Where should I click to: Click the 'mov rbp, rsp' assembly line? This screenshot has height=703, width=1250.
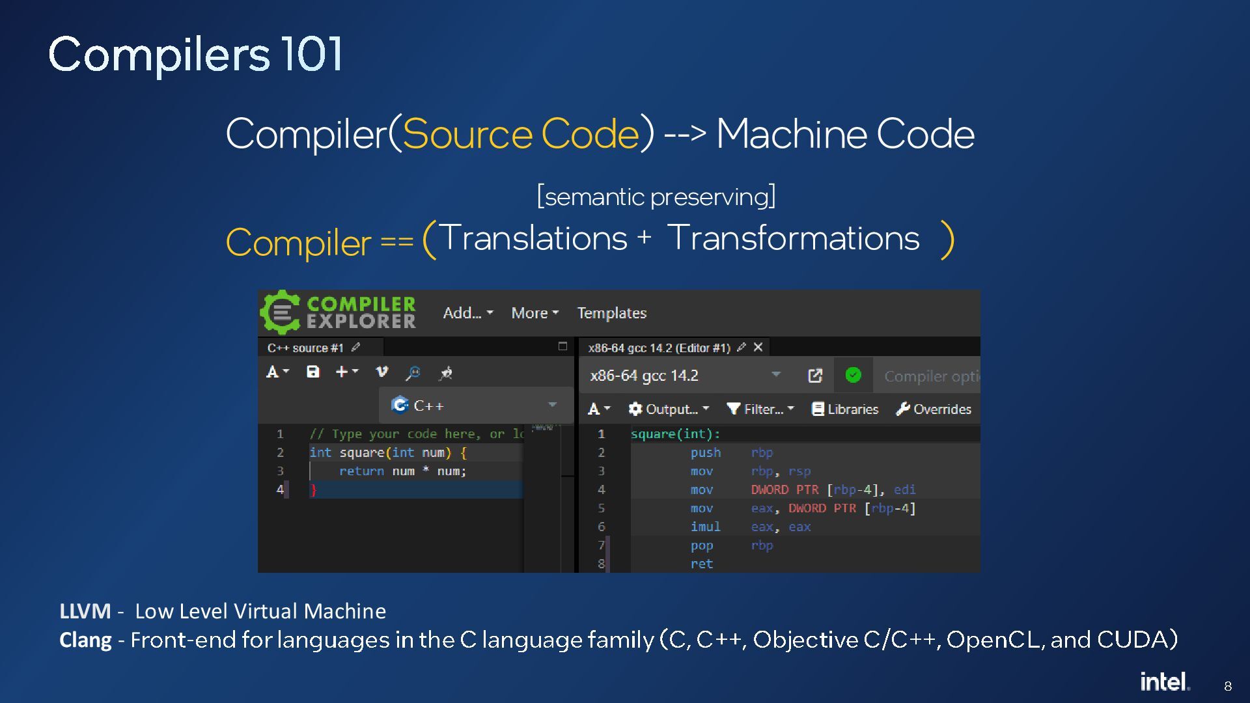pyautogui.click(x=751, y=471)
